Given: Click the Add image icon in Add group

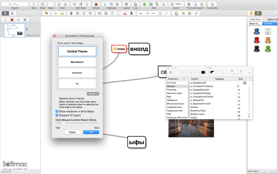Looking at the screenshot, I should [x=151, y=4].
